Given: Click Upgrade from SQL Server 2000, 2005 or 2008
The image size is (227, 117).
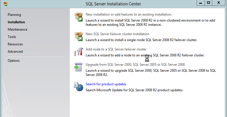Looking at the screenshot, I should (x=135, y=65).
